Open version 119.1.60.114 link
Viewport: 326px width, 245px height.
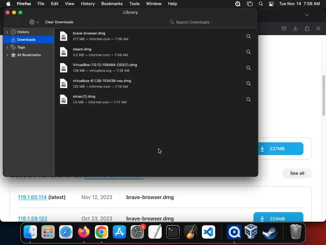[32, 197]
